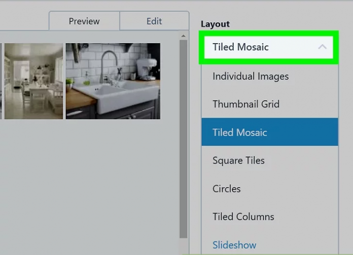Image resolution: width=353 pixels, height=255 pixels.
Task: Click the chevron arrow in Layout dropdown
Action: tap(322, 47)
